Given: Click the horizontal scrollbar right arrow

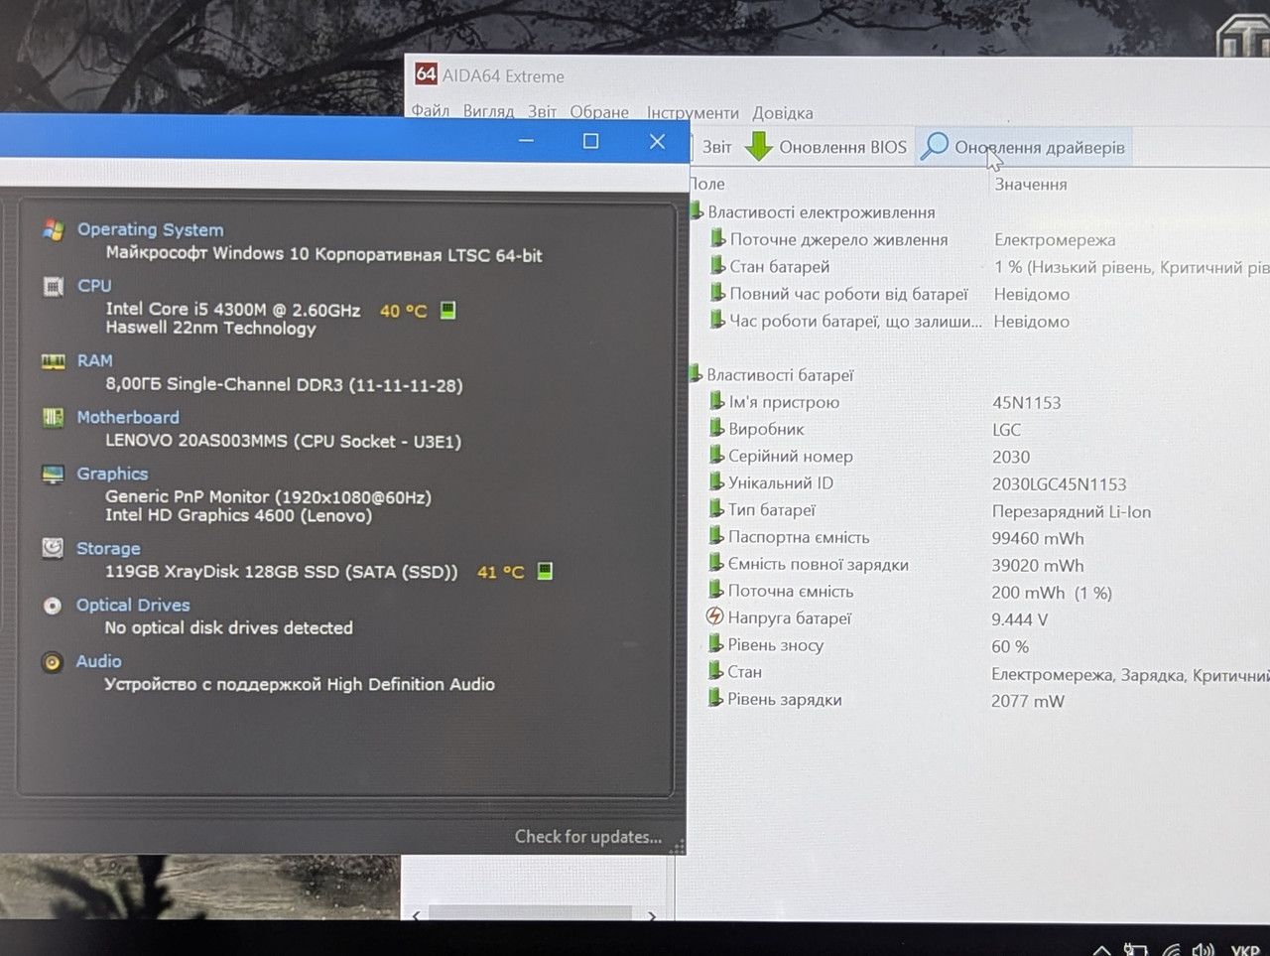Looking at the screenshot, I should pos(651,916).
